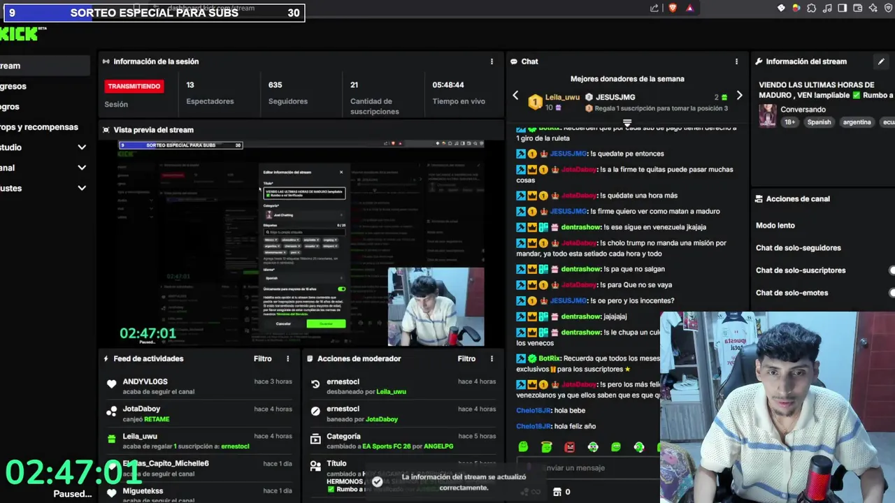Open Acciones de moderador three-dot menu
This screenshot has width=895, height=503.
[x=492, y=358]
